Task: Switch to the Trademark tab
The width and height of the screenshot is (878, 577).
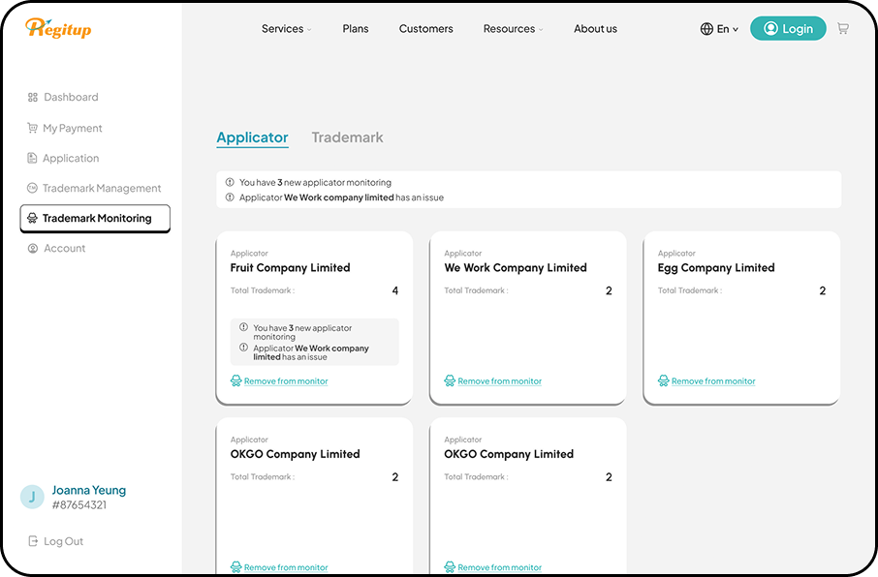Action: coord(347,137)
